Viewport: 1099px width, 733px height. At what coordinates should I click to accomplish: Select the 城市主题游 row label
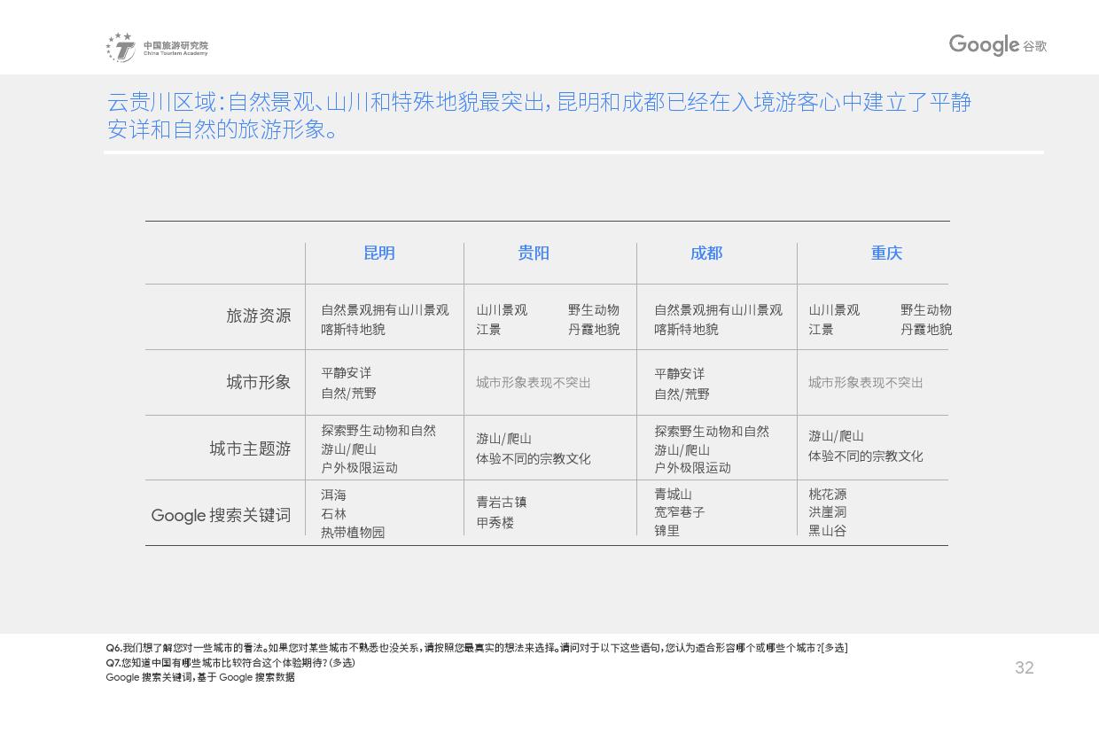click(x=250, y=448)
